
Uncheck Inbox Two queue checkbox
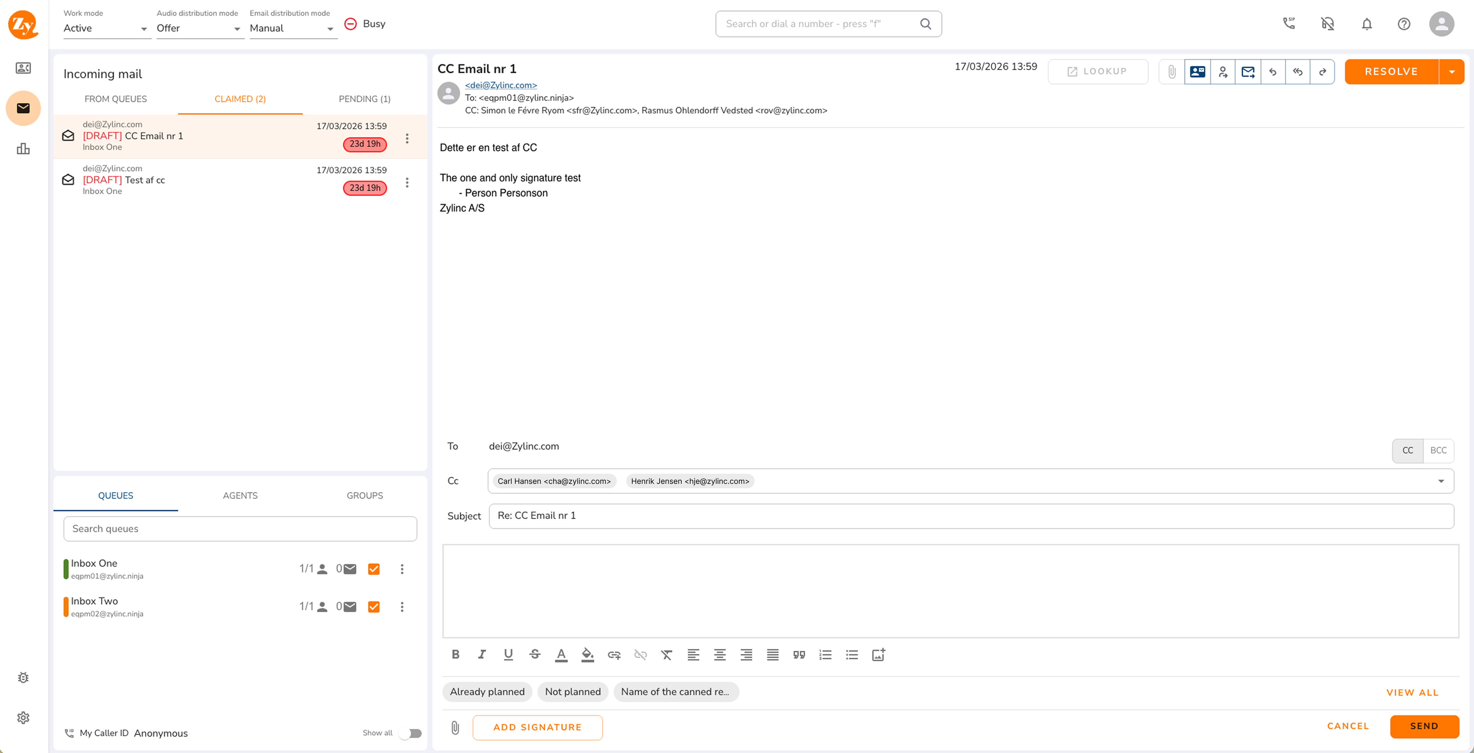374,606
